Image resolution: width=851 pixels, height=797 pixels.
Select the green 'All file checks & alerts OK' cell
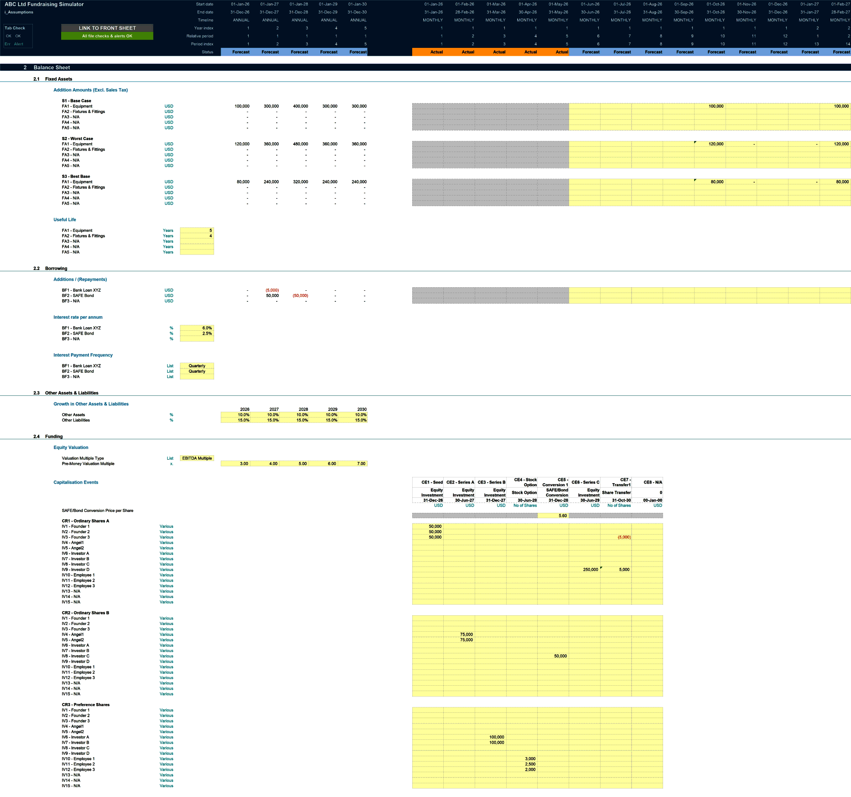click(x=107, y=36)
